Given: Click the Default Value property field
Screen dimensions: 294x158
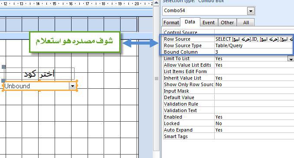Looking at the screenshot, I should coord(254,97).
